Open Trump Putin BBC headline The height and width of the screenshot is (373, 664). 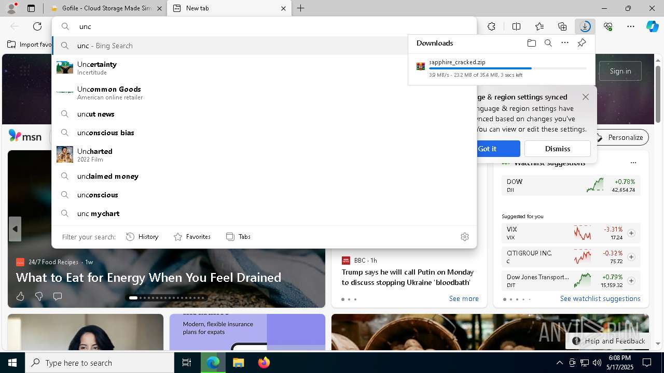408,277
